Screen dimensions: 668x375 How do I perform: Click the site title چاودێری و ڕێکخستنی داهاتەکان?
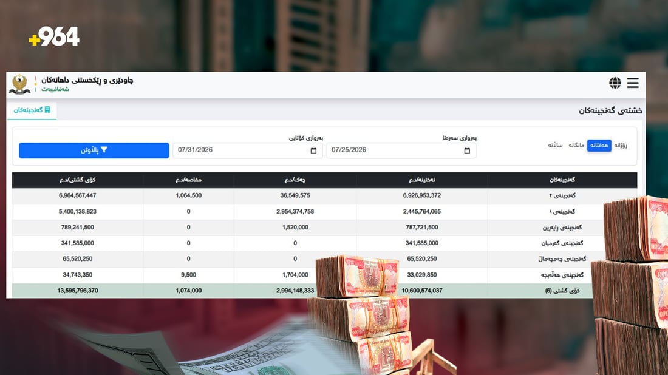point(87,80)
